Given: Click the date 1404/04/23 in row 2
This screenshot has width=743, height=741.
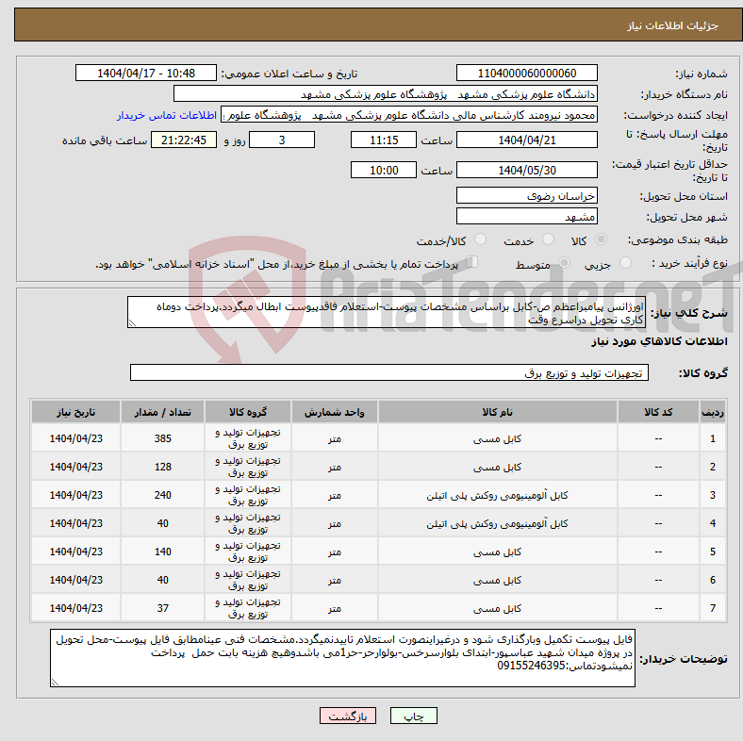Looking at the screenshot, I should point(75,468).
